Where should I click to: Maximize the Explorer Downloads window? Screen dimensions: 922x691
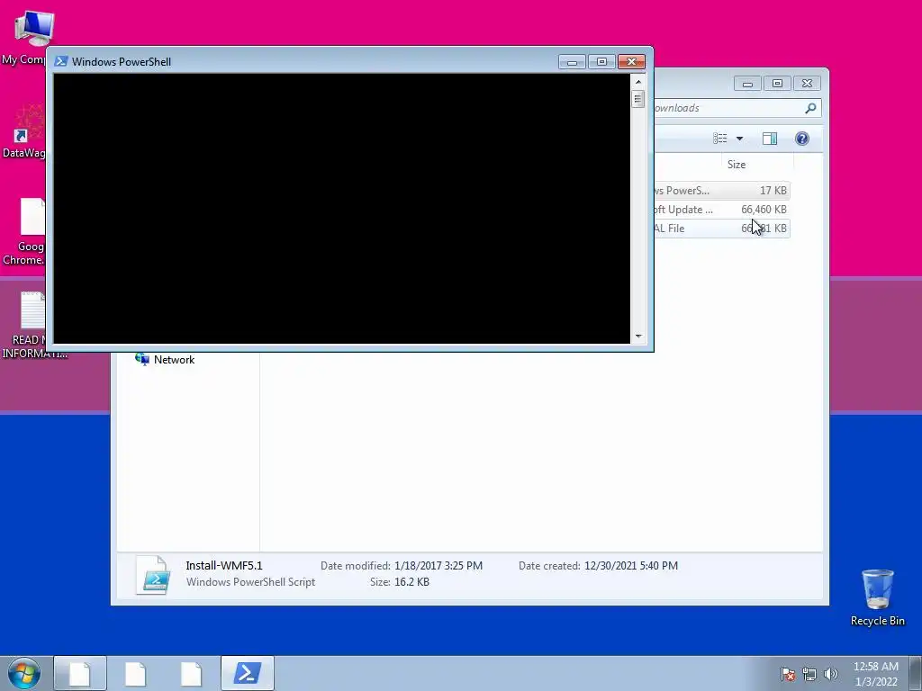(777, 84)
